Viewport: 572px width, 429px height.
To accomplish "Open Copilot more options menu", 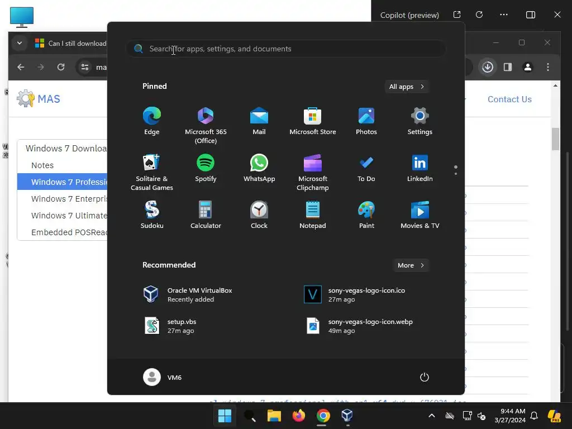I will pos(504,15).
